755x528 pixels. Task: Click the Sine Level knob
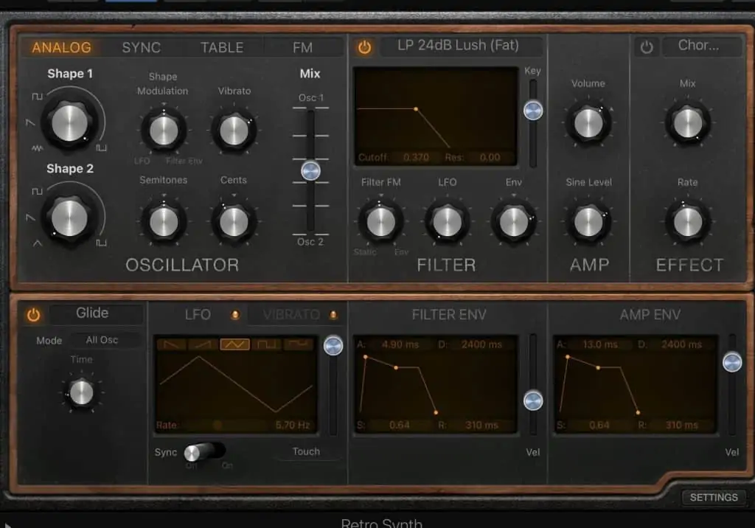click(x=588, y=222)
